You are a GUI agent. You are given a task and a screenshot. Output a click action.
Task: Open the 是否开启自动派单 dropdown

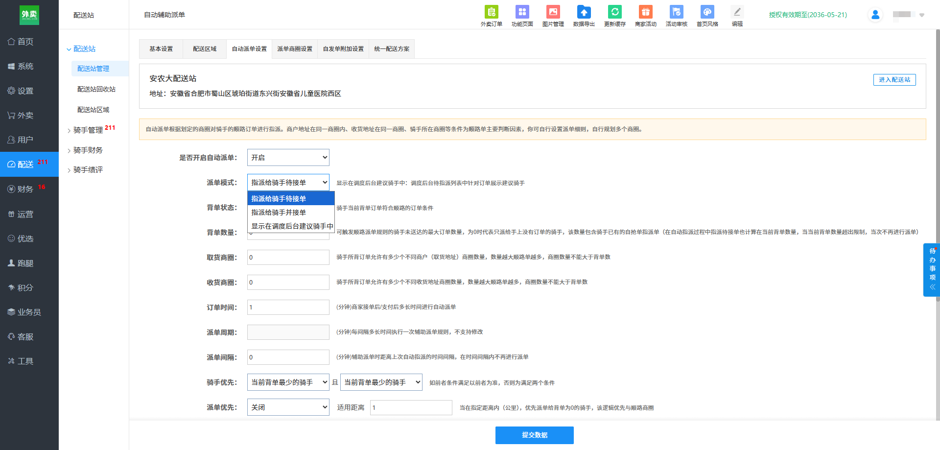(x=288, y=158)
